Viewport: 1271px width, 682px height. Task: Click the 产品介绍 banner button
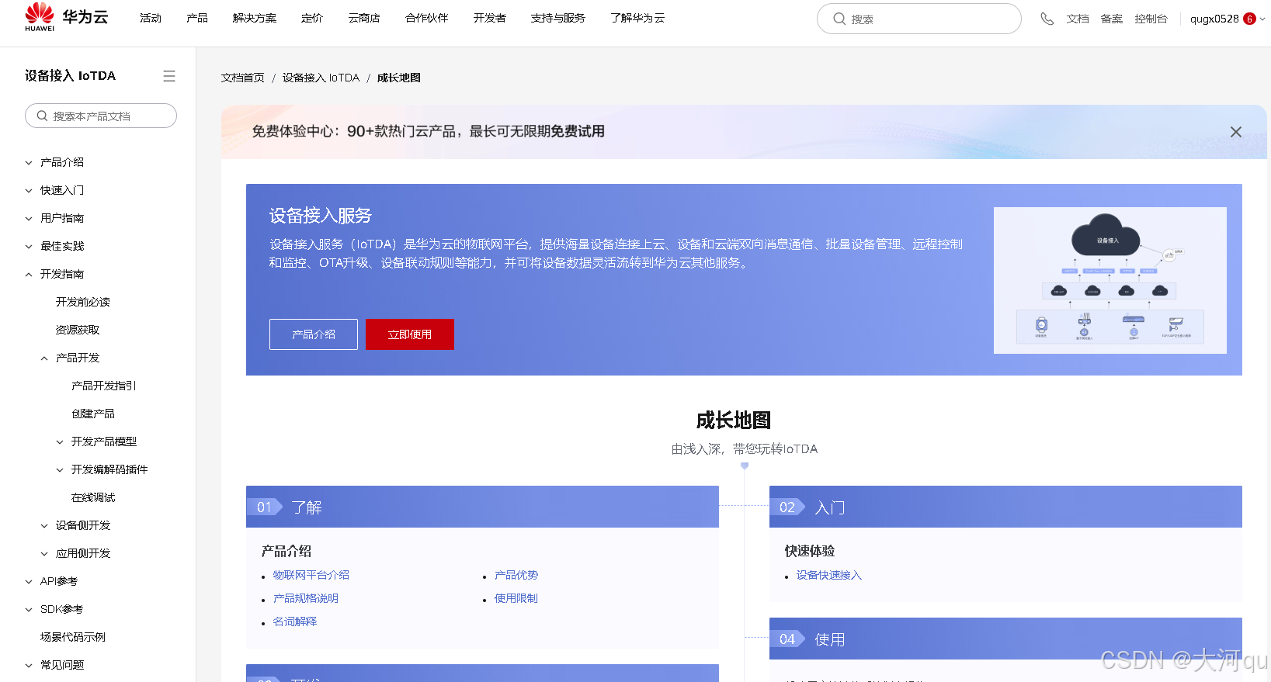point(314,334)
